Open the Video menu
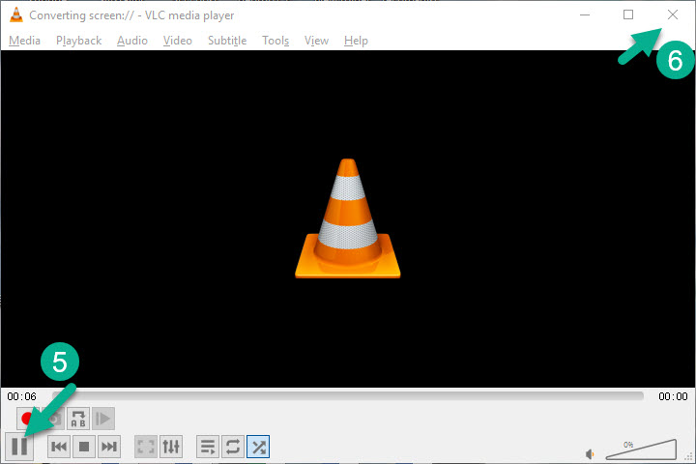The image size is (696, 464). [x=178, y=41]
